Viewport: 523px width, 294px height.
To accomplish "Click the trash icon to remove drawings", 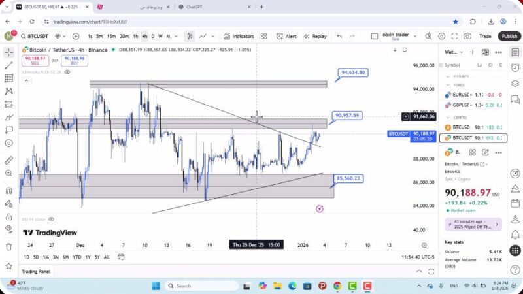I will tap(8, 246).
